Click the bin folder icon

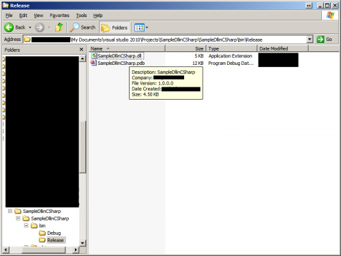[x=34, y=225]
